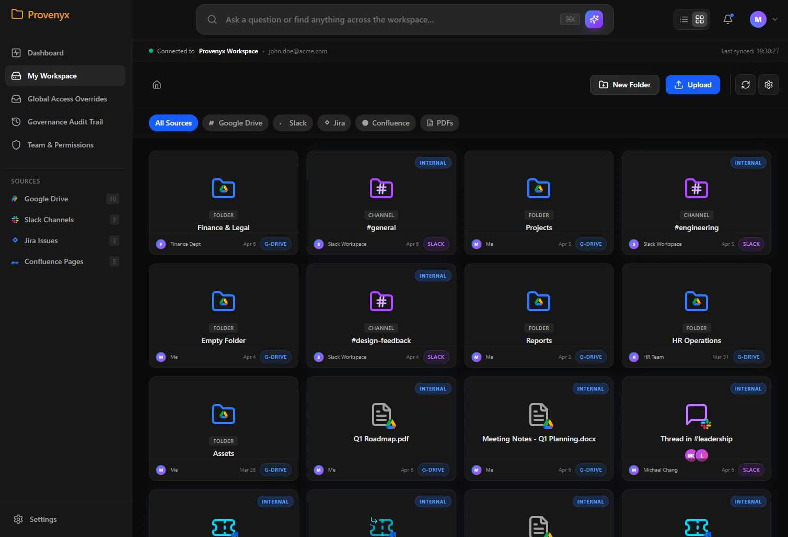Open the Finance & Legal folder icon
Screen dimensions: 788x537
point(224,188)
